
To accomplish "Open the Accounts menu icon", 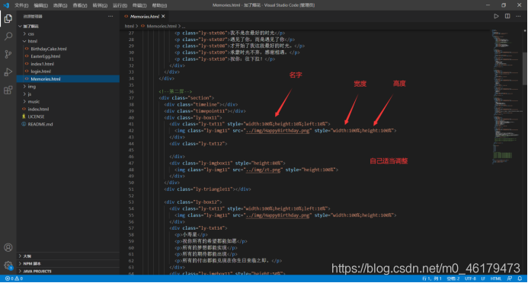I will point(8,248).
